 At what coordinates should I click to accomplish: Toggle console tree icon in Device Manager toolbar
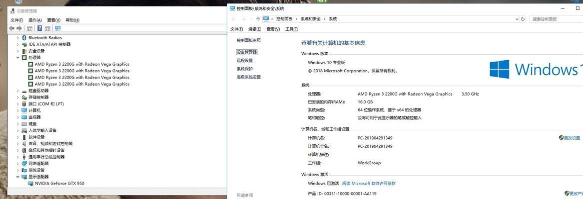coord(30,28)
